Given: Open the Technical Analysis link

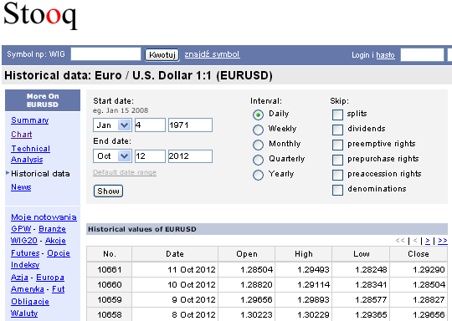Looking at the screenshot, I should tap(30, 154).
